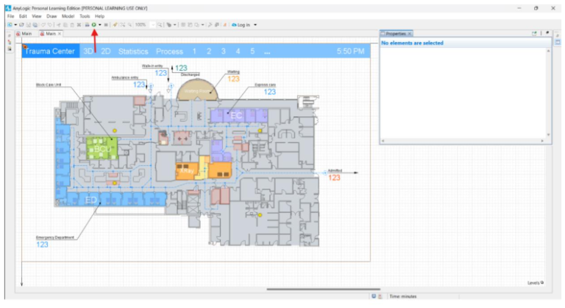
Task: Click the Time: minutes status text
Action: [x=403, y=296]
